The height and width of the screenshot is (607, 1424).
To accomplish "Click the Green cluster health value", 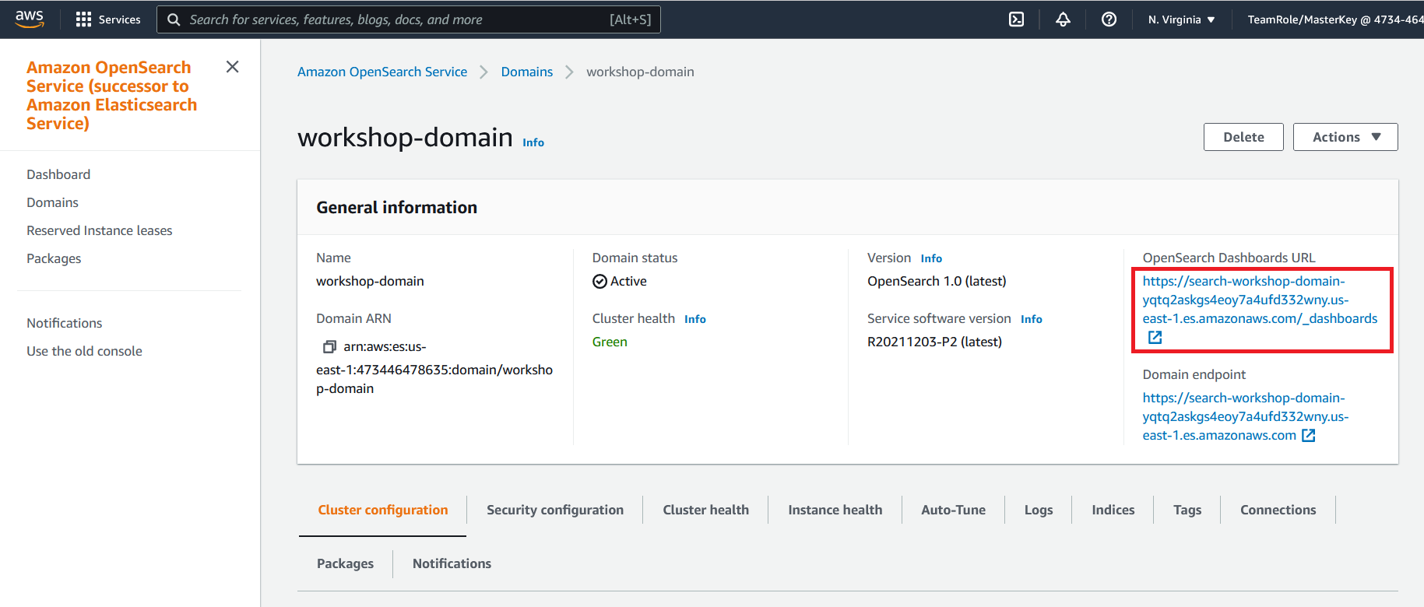I will (610, 342).
